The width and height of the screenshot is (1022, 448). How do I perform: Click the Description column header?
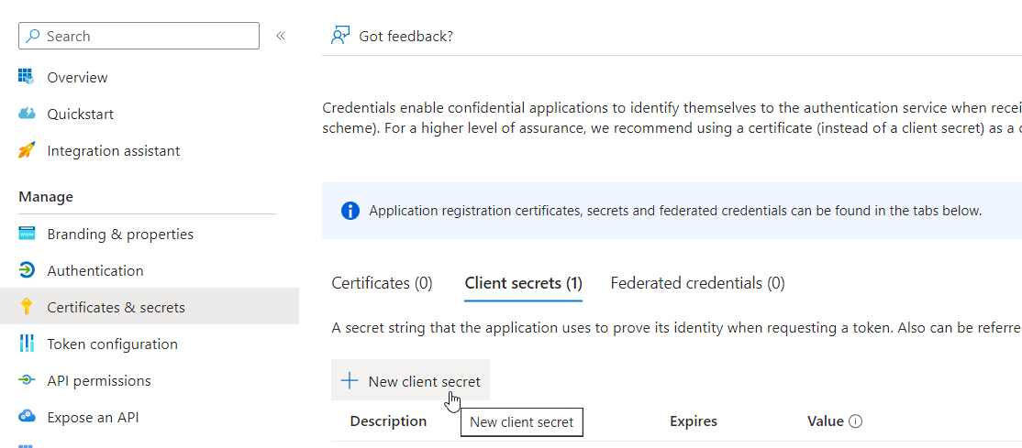388,421
